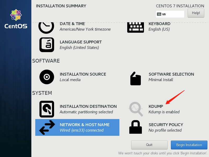This screenshot has width=209, height=157.
Task: Click 'No profile selected' status text
Action: pyautogui.click(x=165, y=130)
